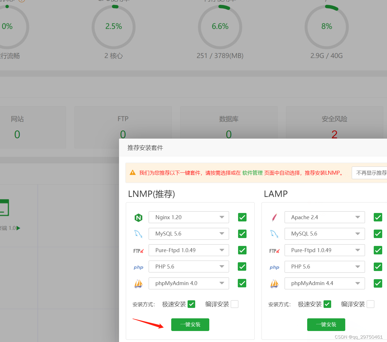387x342 pixels.
Task: Click the Nginx logo icon in LNMP
Action: (x=138, y=217)
